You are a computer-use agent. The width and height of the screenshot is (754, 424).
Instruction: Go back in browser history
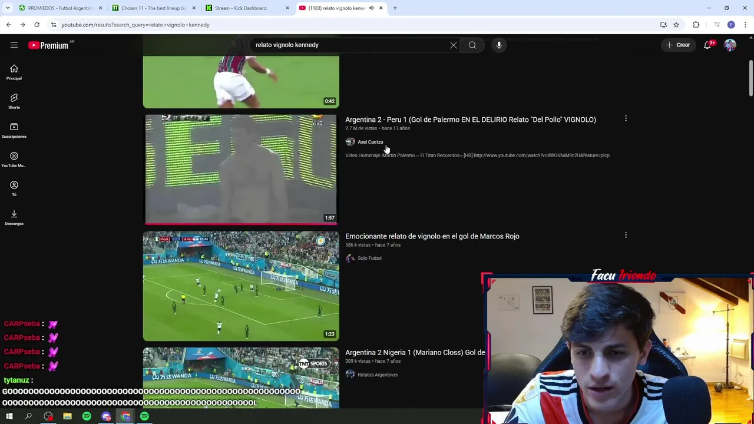point(8,25)
